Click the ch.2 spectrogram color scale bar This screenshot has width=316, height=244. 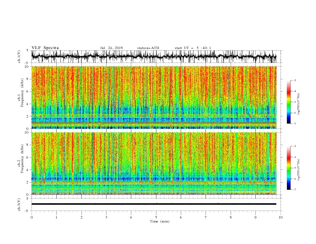pos(288,168)
